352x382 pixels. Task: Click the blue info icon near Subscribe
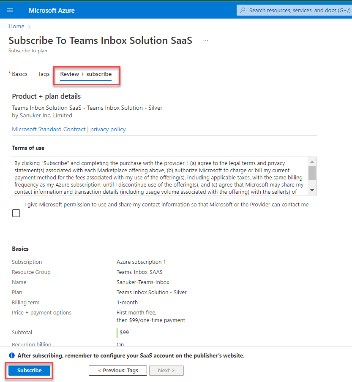pos(12,355)
